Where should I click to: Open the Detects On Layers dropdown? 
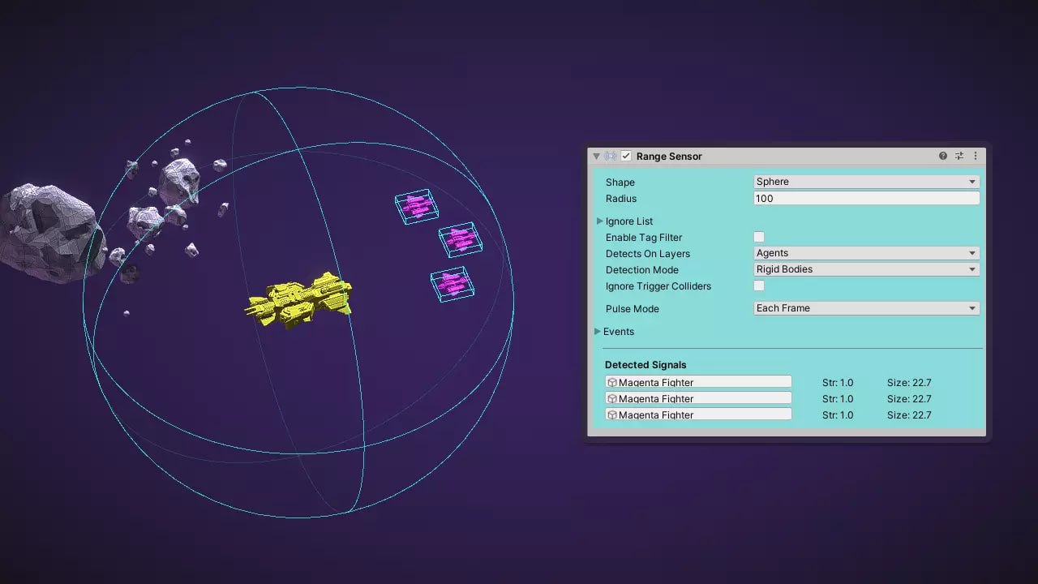click(x=866, y=253)
